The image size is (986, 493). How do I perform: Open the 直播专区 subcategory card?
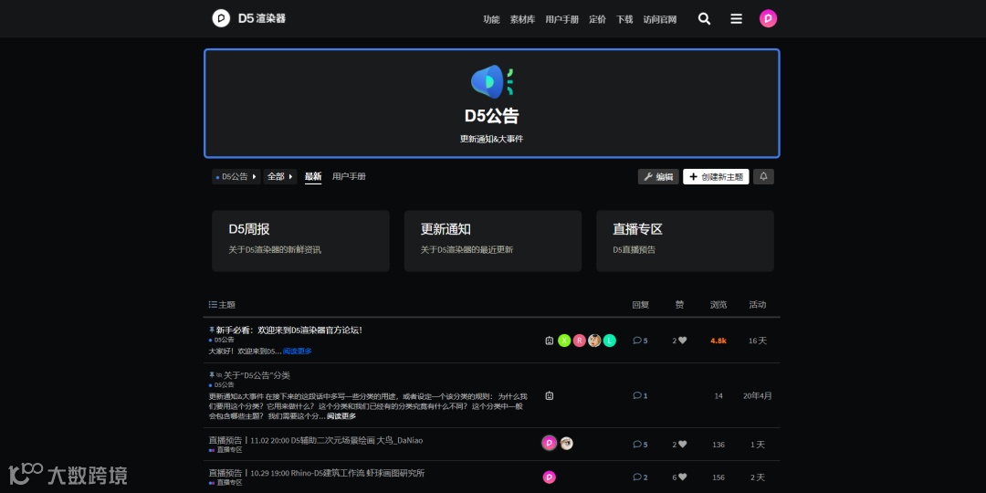pos(685,241)
